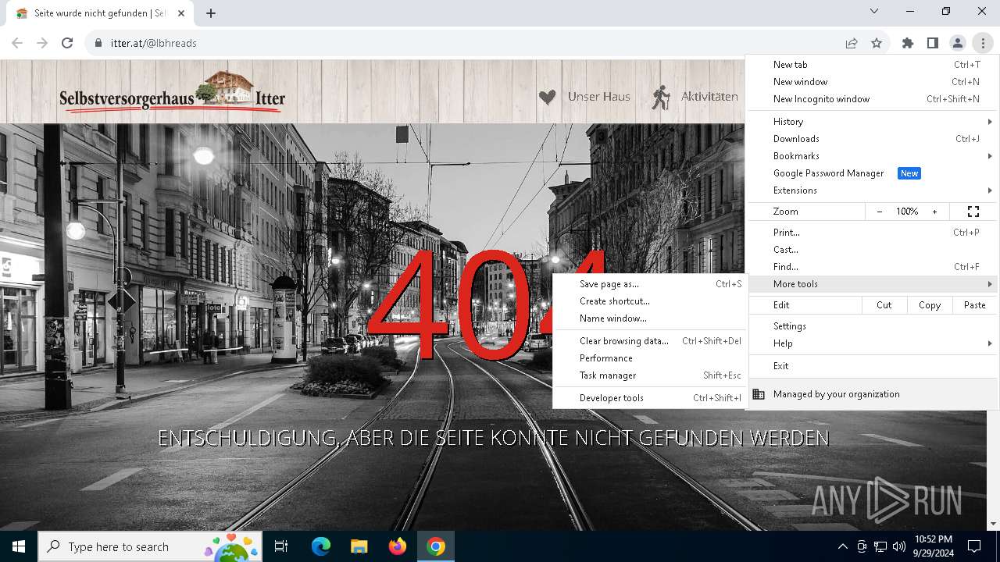Expand the More tools submenu

click(x=872, y=284)
